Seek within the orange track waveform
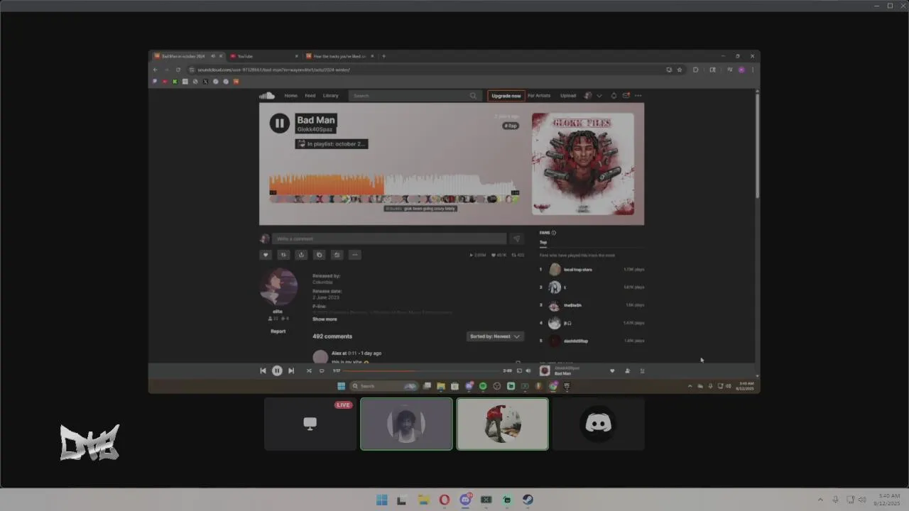Image resolution: width=909 pixels, height=511 pixels. 327,185
